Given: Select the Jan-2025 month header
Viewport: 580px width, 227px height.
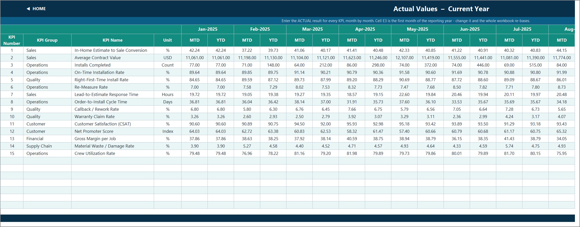Looking at the screenshot, I should point(208,29).
